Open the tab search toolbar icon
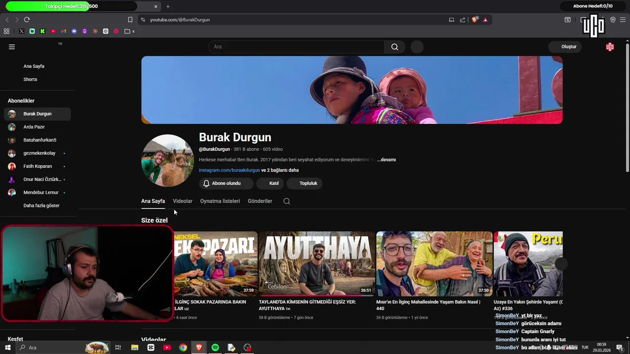The height and width of the screenshot is (354, 630). click(x=567, y=20)
